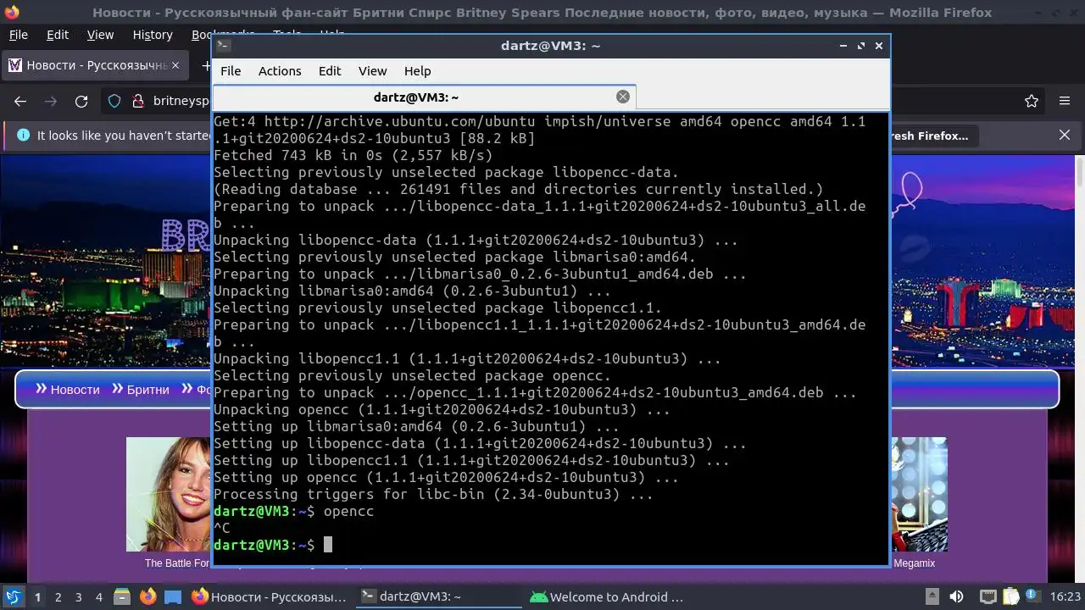
Task: Open Firefox History menu
Action: click(153, 35)
